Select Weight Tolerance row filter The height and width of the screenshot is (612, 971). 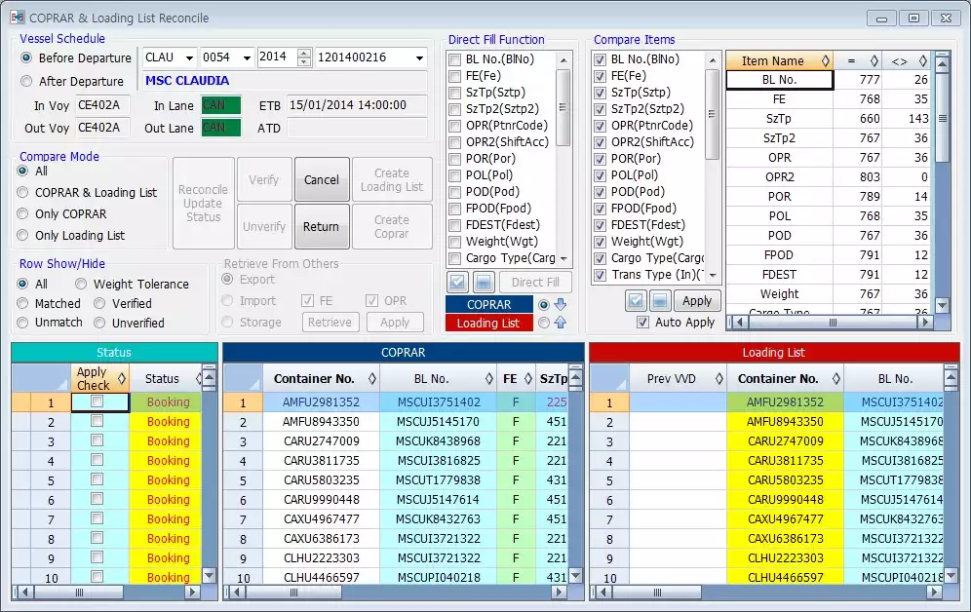point(81,284)
